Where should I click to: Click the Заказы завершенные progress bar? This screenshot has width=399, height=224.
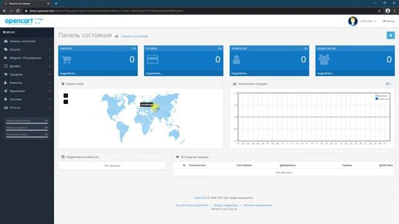[x=27, y=123]
